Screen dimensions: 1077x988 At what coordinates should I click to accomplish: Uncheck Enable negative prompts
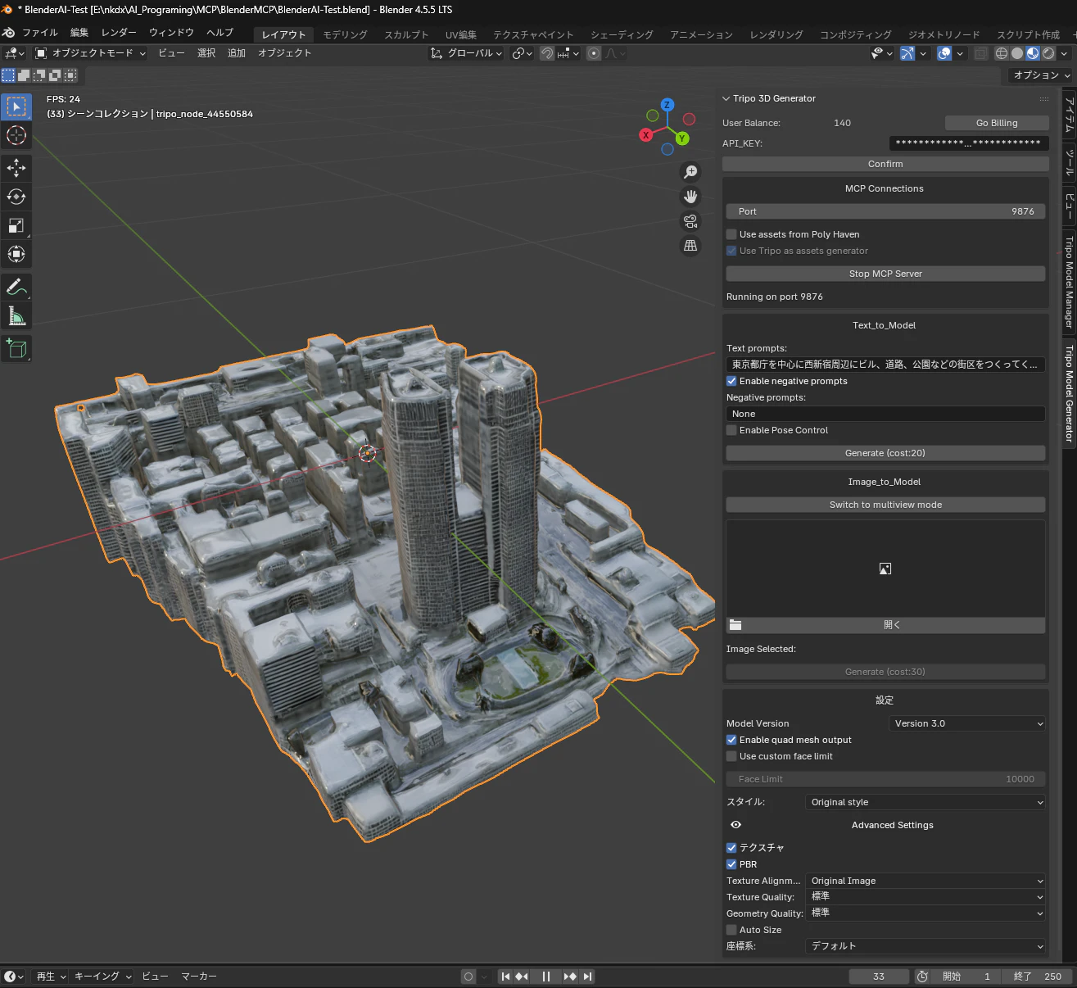[731, 381]
